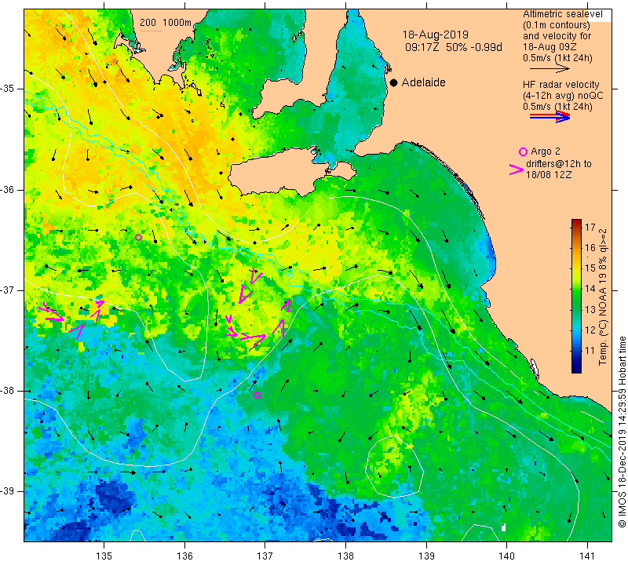628x565 pixels.
Task: Click the longitude 139 axis label
Action: coord(426,556)
